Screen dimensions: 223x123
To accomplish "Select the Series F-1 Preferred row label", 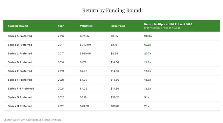I will [21, 89].
